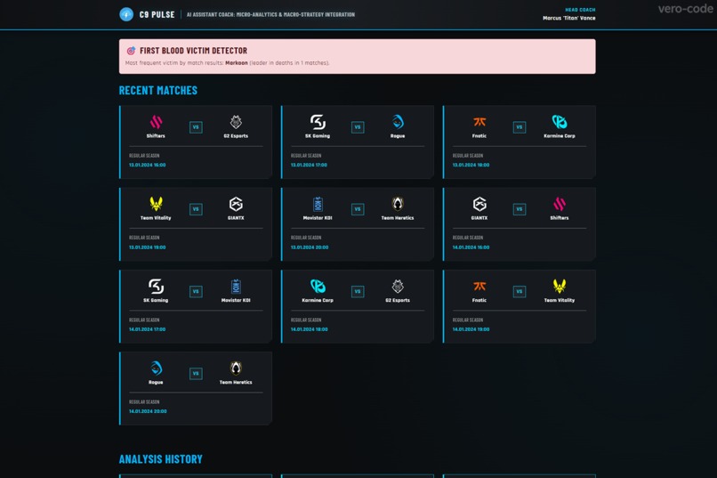Click date 14.01.2024 17:00

point(148,329)
